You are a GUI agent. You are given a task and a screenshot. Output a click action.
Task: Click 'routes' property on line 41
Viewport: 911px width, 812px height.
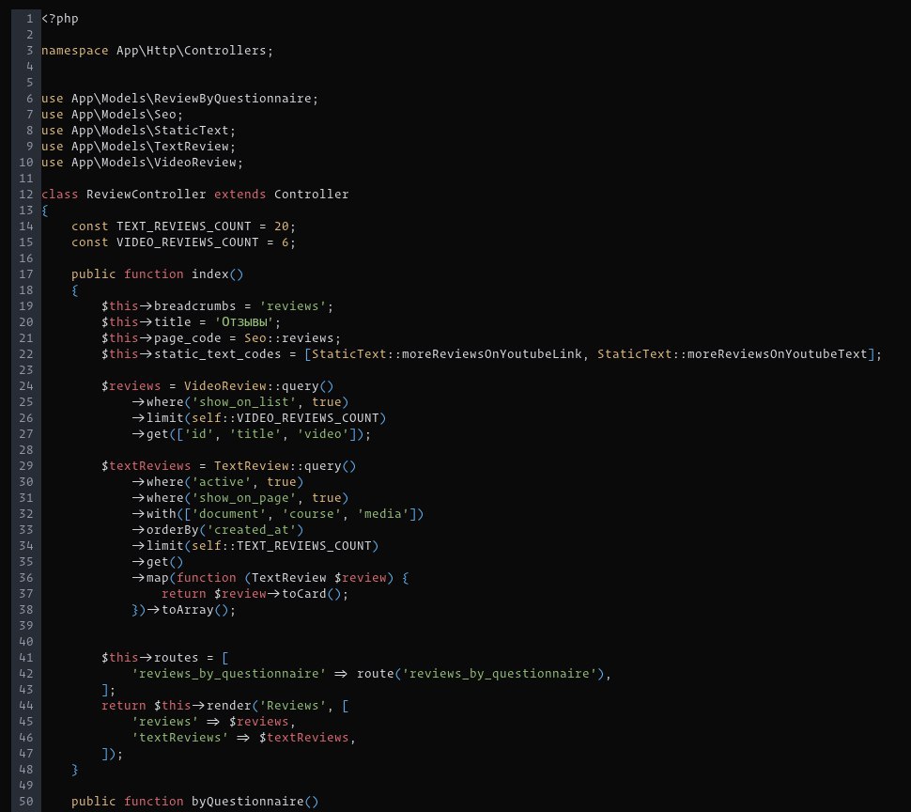pos(176,658)
